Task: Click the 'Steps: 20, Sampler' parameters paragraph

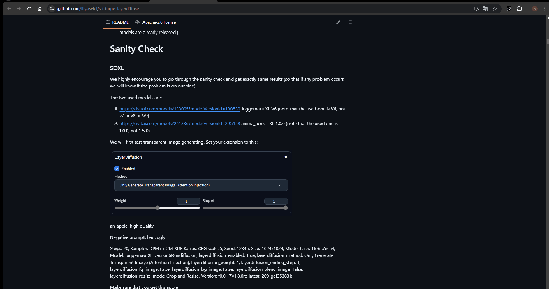Action: [x=223, y=263]
